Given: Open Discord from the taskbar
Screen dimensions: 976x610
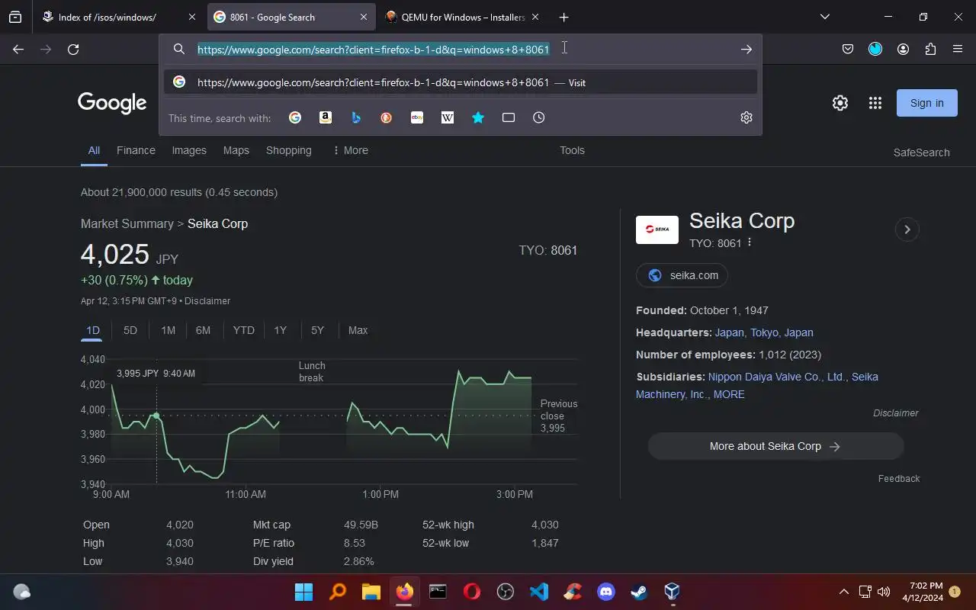Looking at the screenshot, I should point(606,592).
